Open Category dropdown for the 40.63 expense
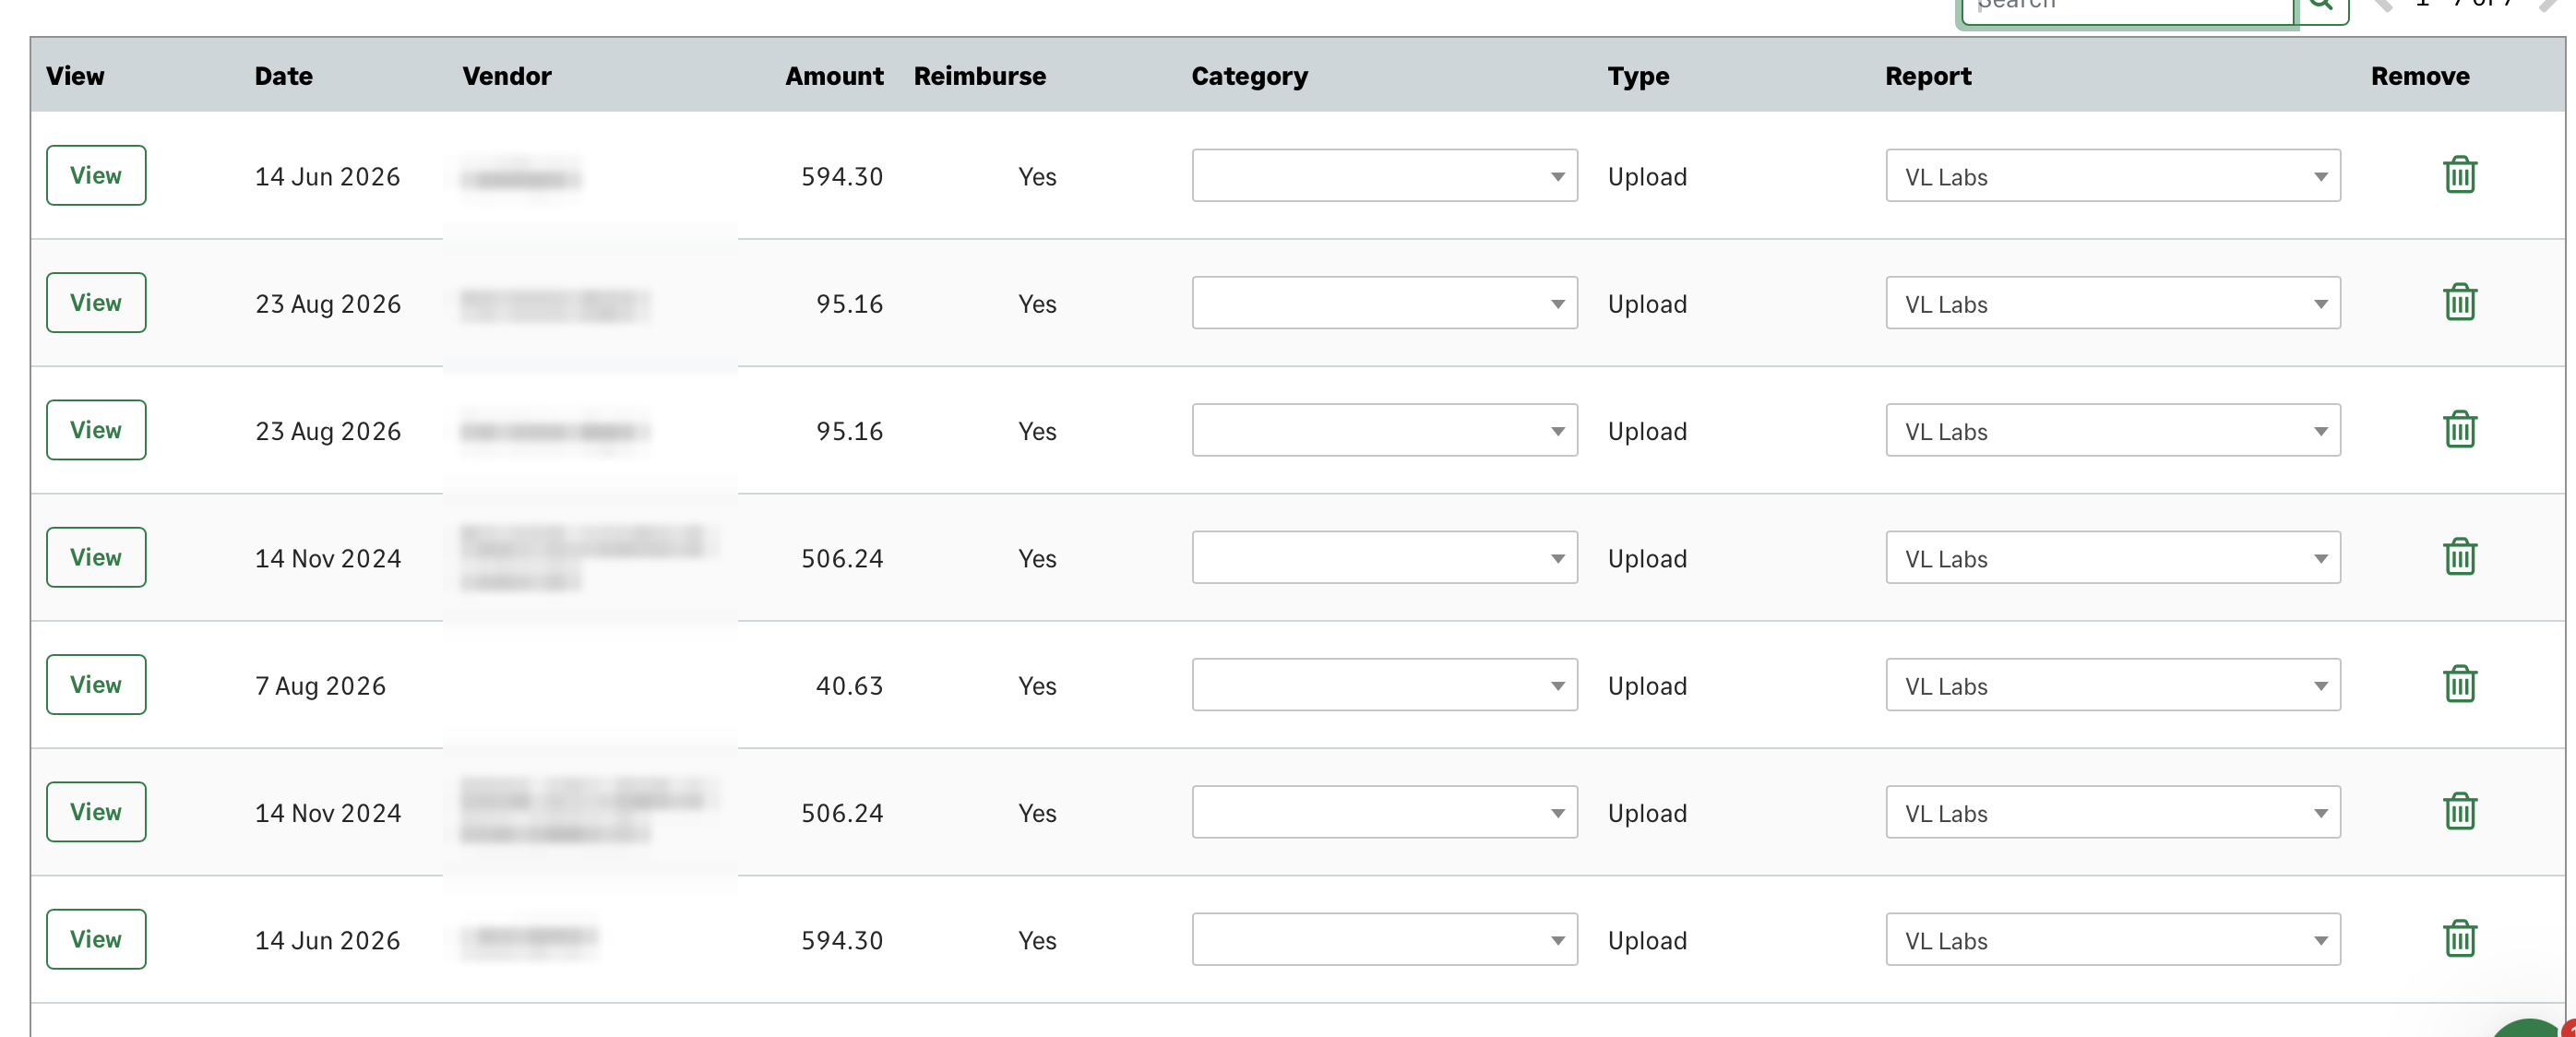Screen dimensions: 2576x1037 1384,685
